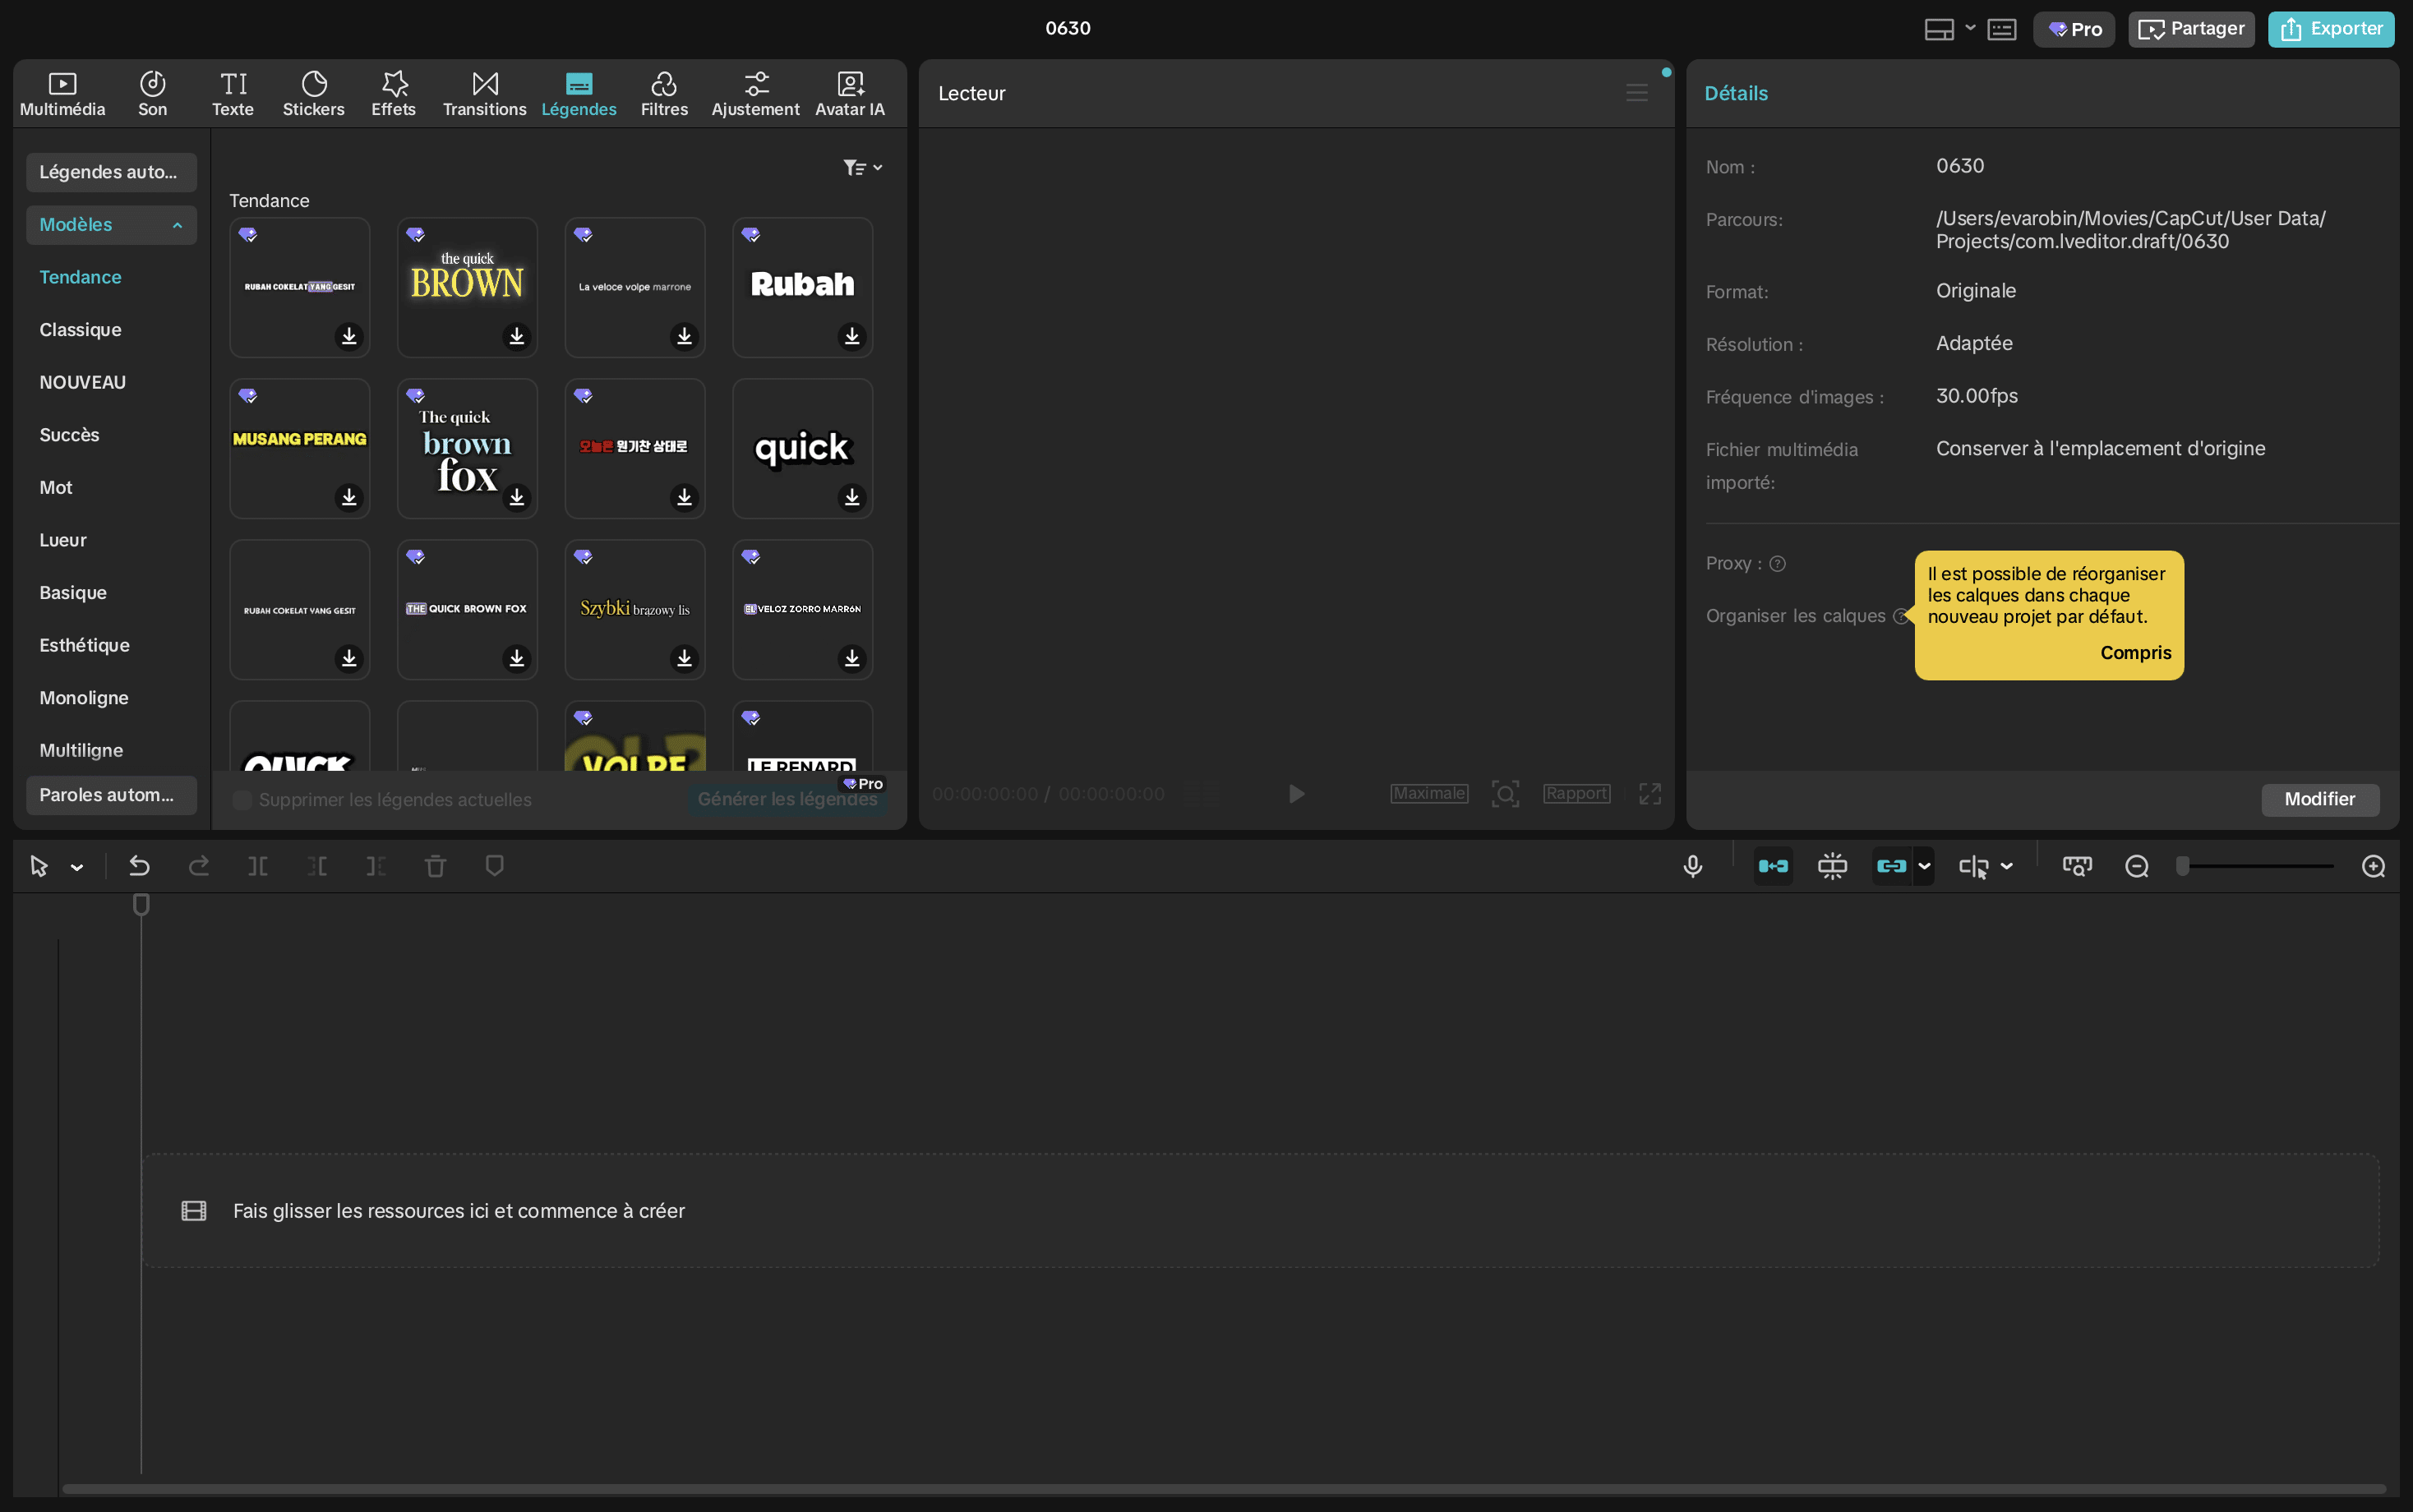
Task: Switch to the Effets tab
Action: click(393, 94)
